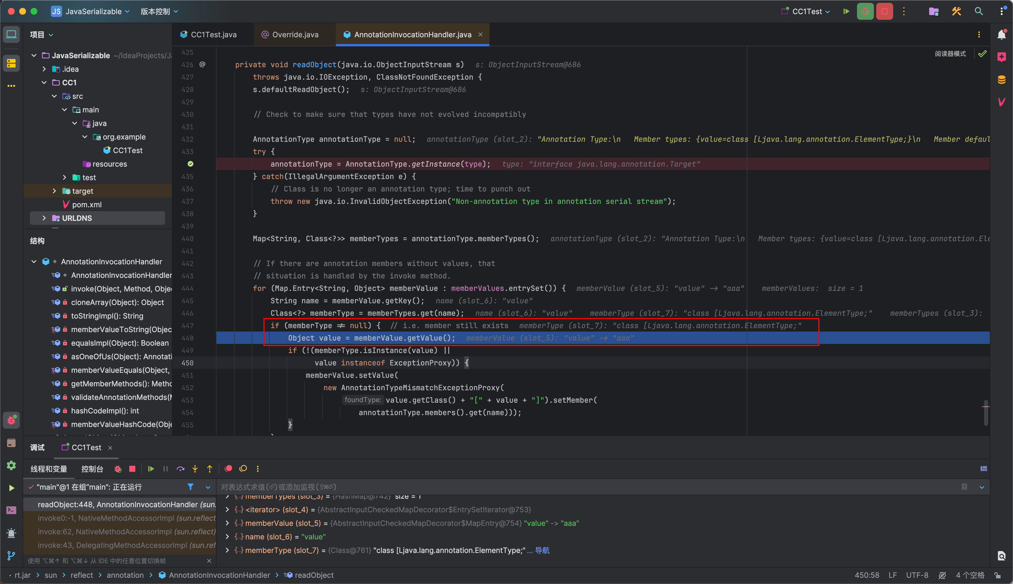
Task: Click the green Debug bug icon
Action: pyautogui.click(x=865, y=12)
